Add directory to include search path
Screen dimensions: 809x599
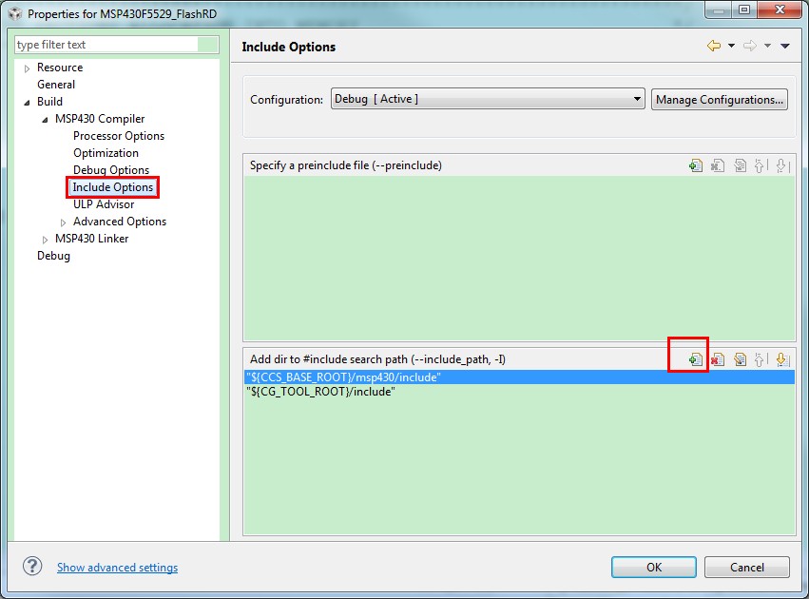click(696, 359)
